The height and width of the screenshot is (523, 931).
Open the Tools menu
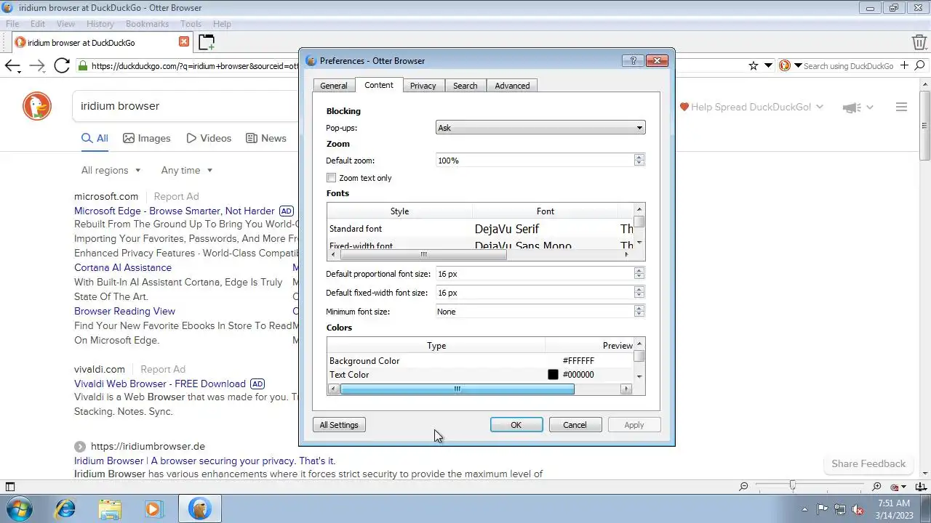(x=191, y=24)
